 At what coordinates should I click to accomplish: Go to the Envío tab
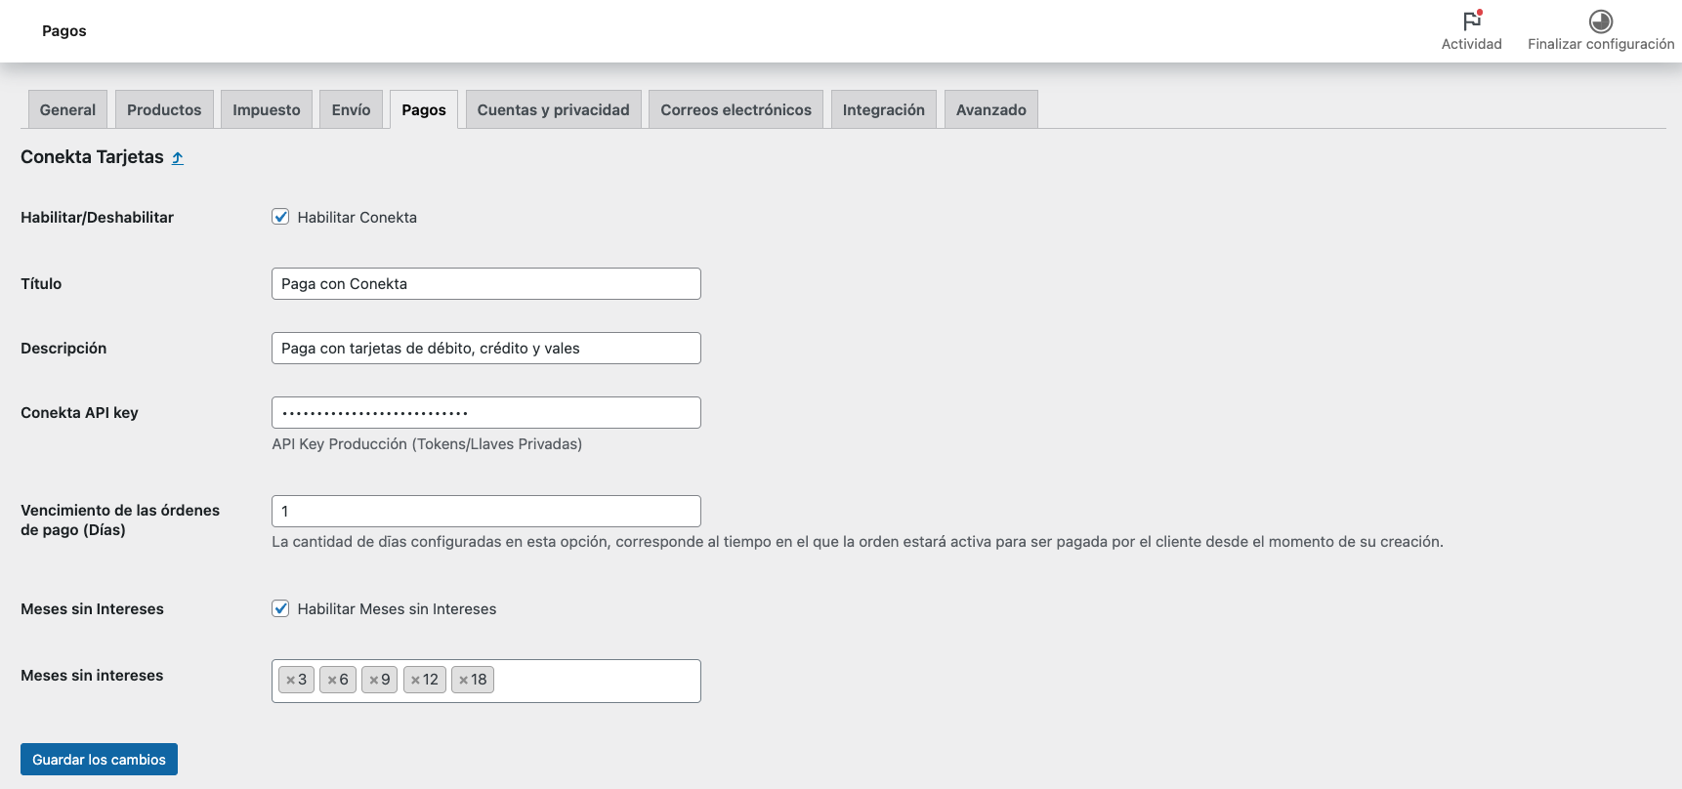(x=351, y=110)
